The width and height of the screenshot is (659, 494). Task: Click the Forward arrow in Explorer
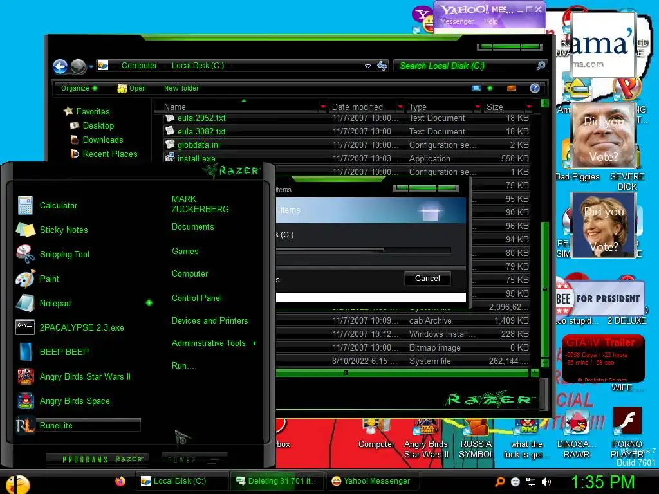[78, 66]
